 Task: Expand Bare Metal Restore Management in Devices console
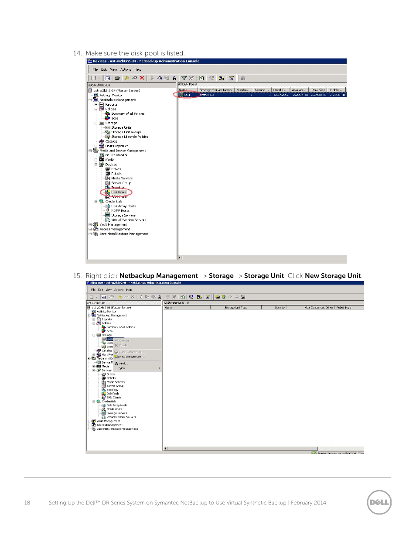[90, 234]
